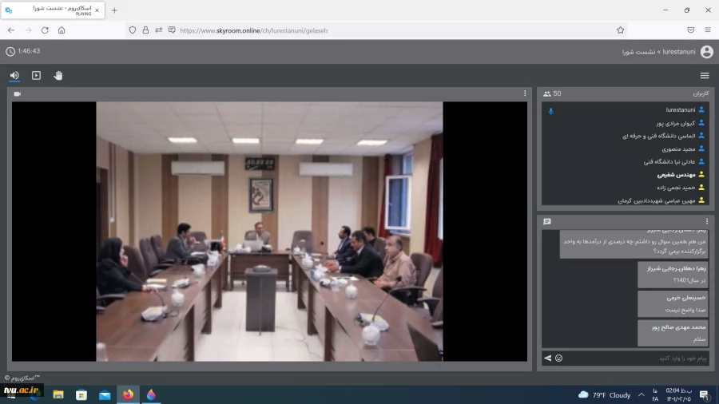Open video panel three-dot options menu

point(525,93)
